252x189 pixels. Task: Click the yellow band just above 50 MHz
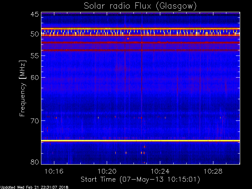click(x=140, y=29)
